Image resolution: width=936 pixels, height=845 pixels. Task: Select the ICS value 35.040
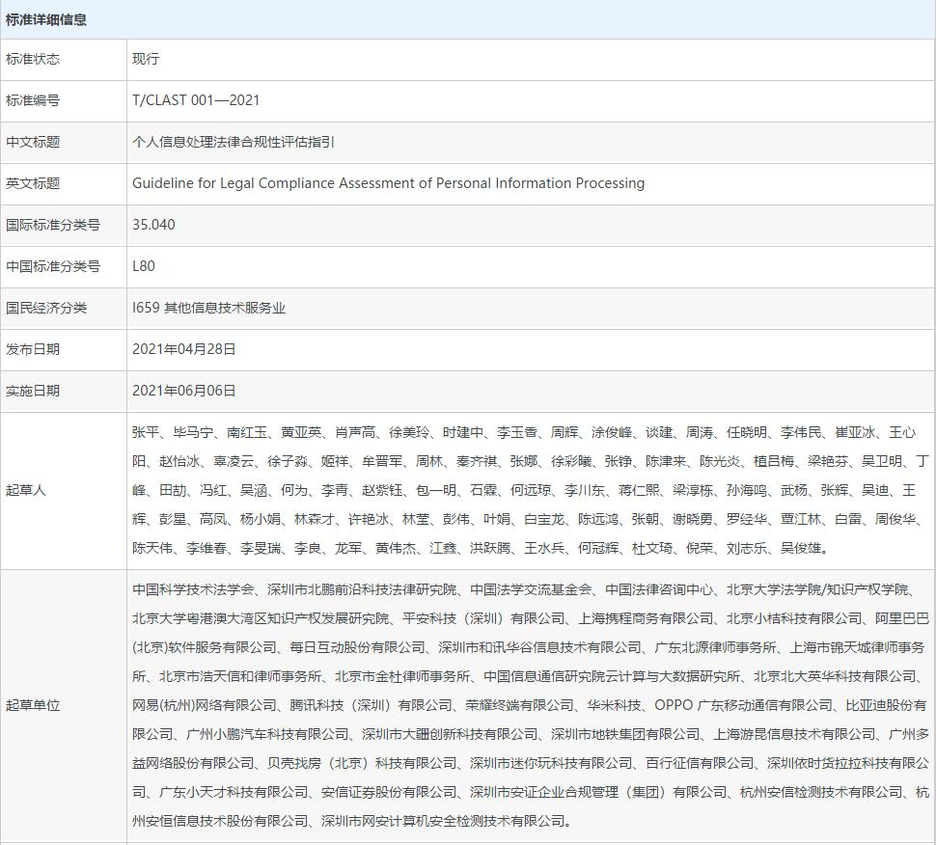pyautogui.click(x=153, y=225)
